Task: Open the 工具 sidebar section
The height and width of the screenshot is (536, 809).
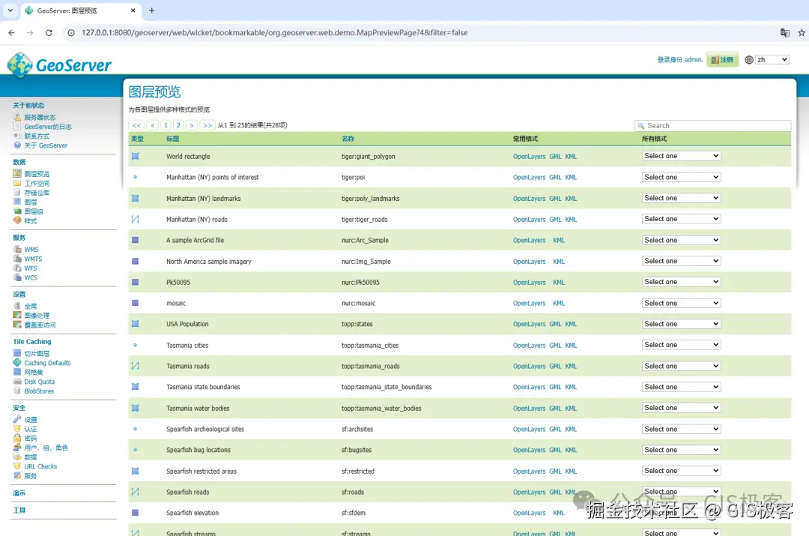Action: pos(19,511)
